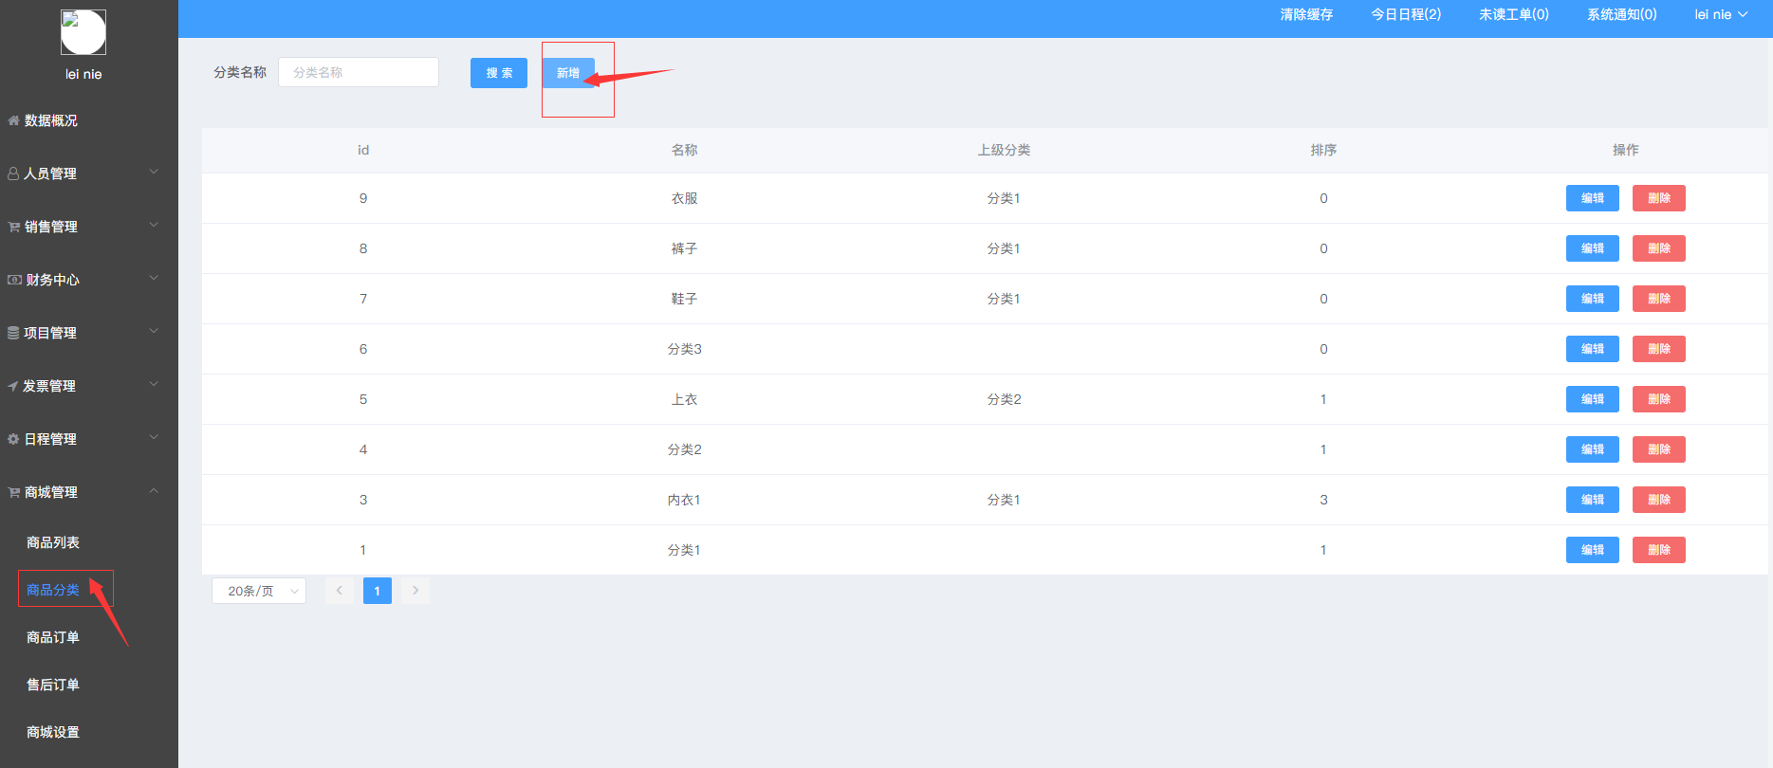Open 系统通知(0) in top bar

click(1622, 14)
